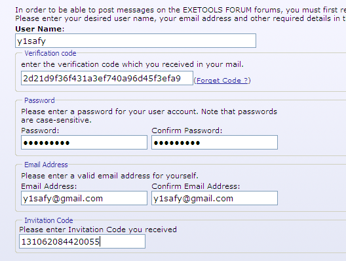Click the blue Email Address section heading

[46, 165]
